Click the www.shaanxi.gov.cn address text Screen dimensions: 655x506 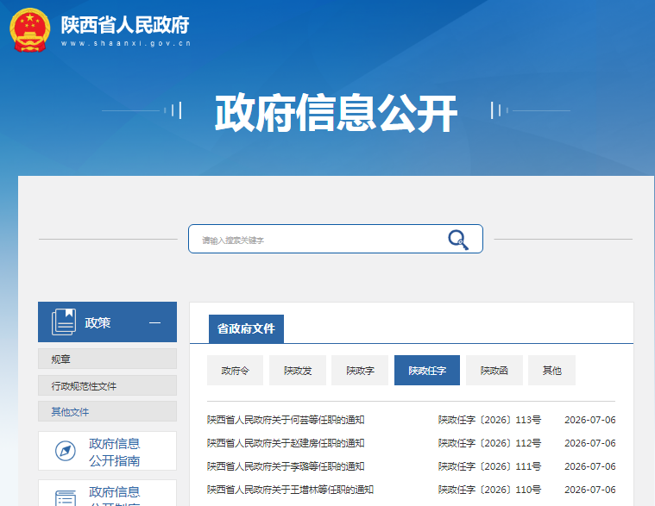point(126,43)
